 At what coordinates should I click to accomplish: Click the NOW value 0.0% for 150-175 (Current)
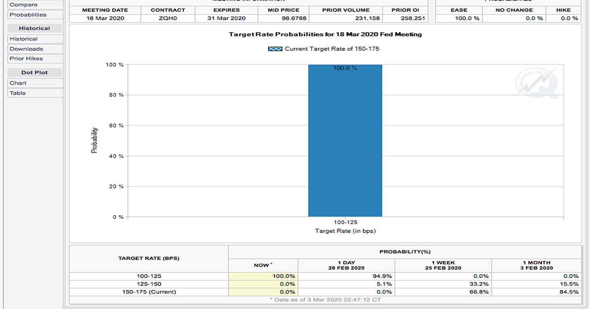click(x=288, y=292)
